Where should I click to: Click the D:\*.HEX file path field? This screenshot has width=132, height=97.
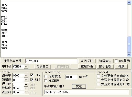[x=51, y=61]
